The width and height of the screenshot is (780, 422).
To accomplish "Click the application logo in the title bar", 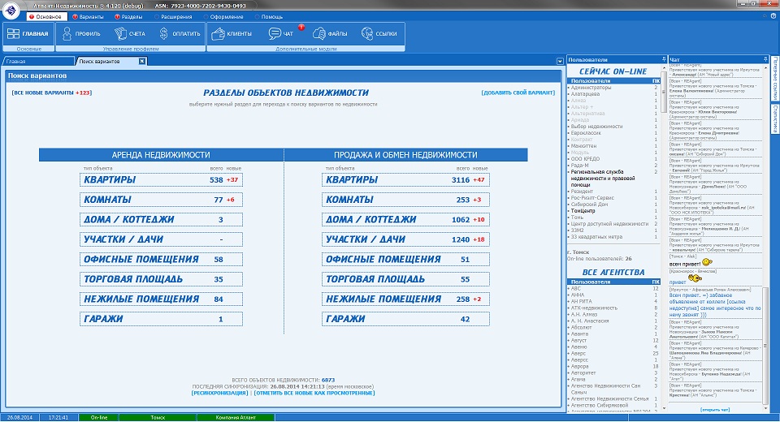I will pyautogui.click(x=11, y=10).
